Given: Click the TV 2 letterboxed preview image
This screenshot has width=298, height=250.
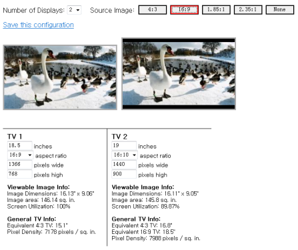Looking at the screenshot, I should (179, 74).
